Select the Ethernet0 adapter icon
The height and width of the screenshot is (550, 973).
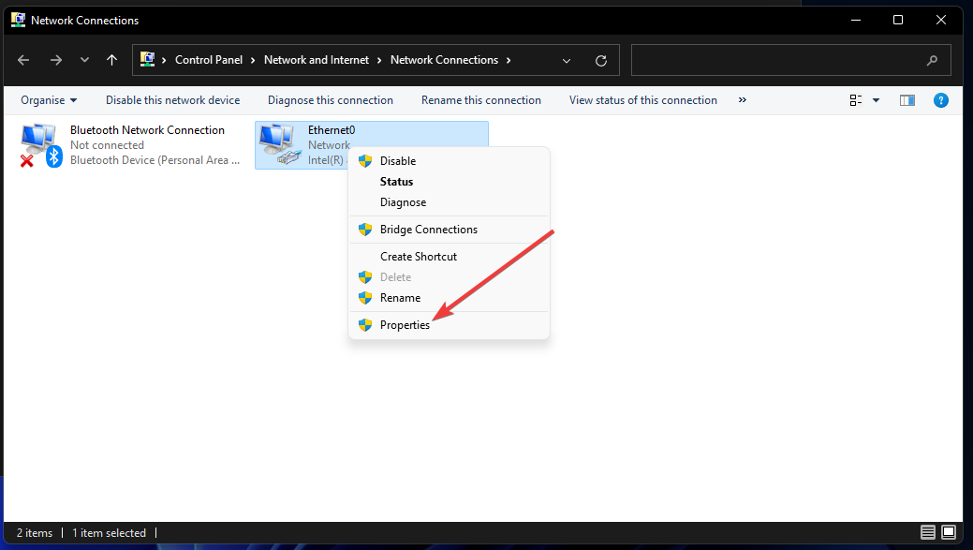(277, 139)
